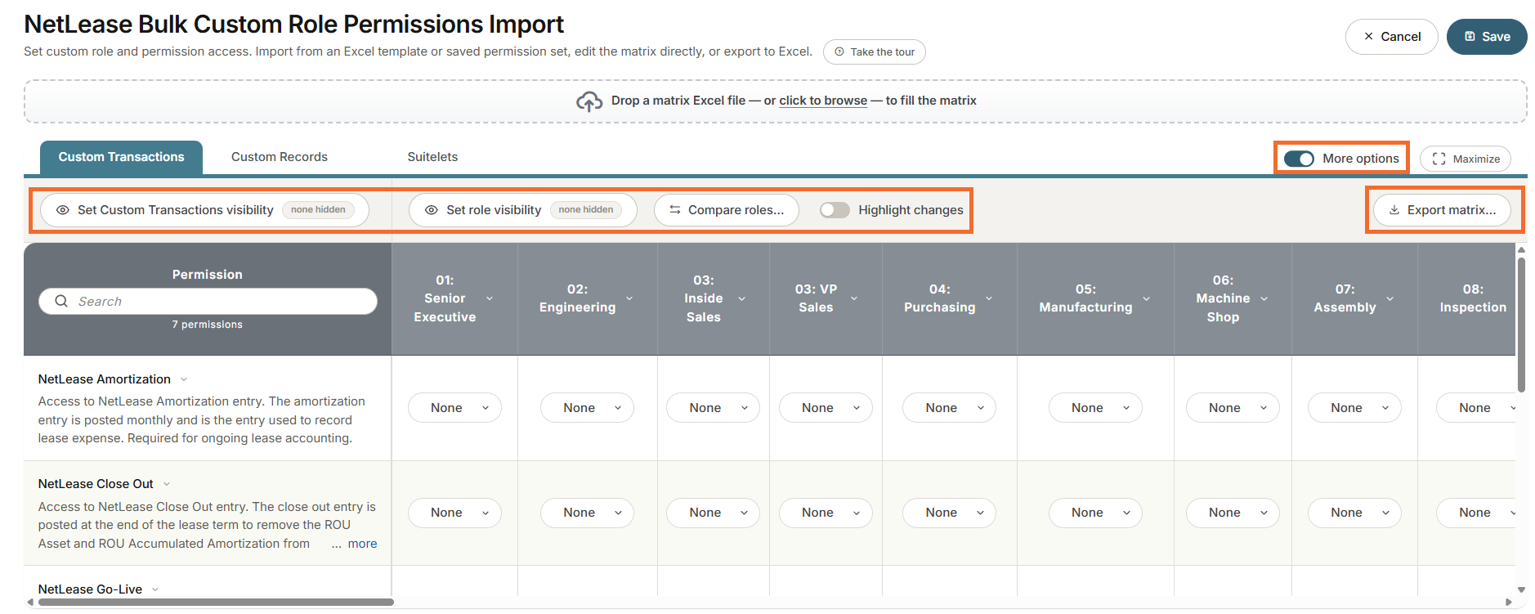Expand the NetLease Amortization row chevron
Image resolution: width=1535 pixels, height=614 pixels.
click(x=184, y=379)
